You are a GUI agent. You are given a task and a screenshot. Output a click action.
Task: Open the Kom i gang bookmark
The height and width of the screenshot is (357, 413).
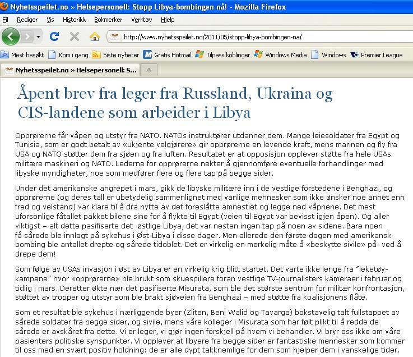68,55
